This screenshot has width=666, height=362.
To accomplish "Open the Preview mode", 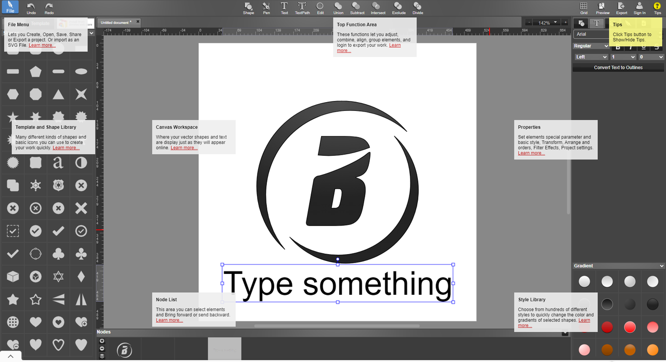I will 603,8.
